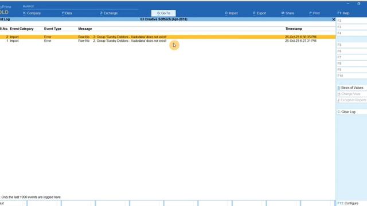Image resolution: width=367 pixels, height=206 pixels.
Task: Open the O: Import menu
Action: tap(231, 13)
